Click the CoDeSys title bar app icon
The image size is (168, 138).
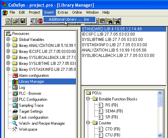click(5, 5)
